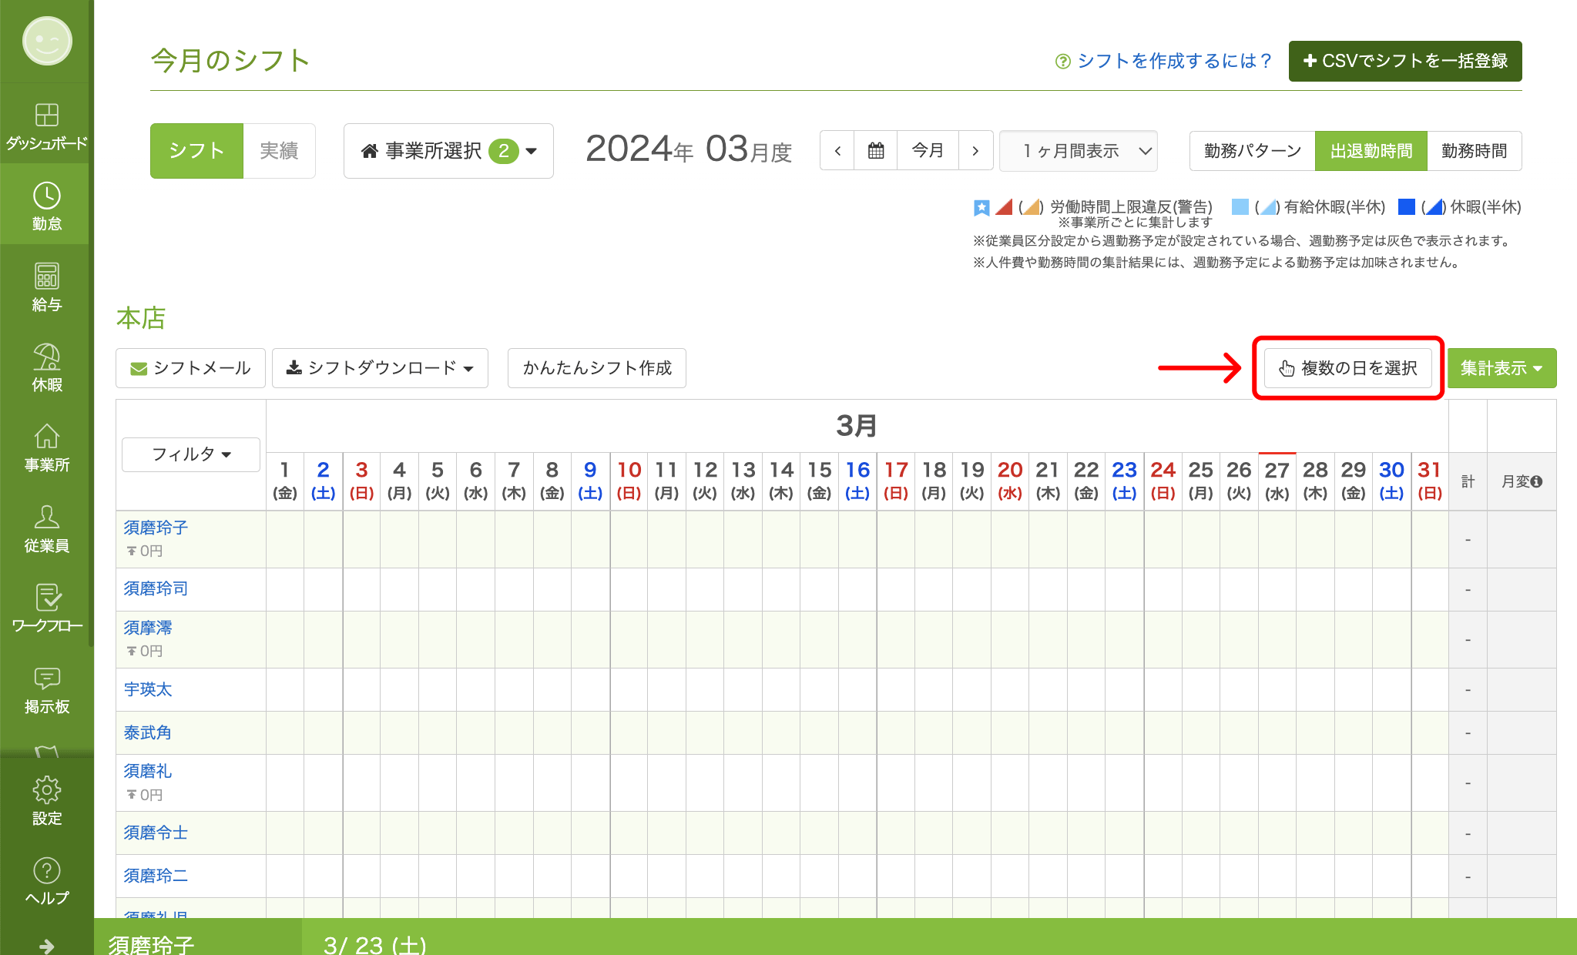
Task: Open the 給与 (payroll) sidebar icon
Action: pyautogui.click(x=47, y=285)
